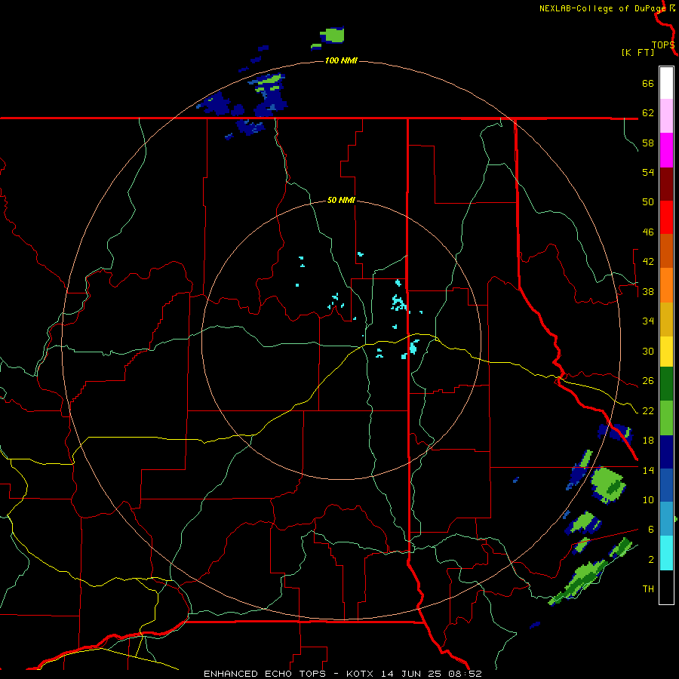Click the legend value 6
The width and height of the screenshot is (679, 679).
click(651, 529)
